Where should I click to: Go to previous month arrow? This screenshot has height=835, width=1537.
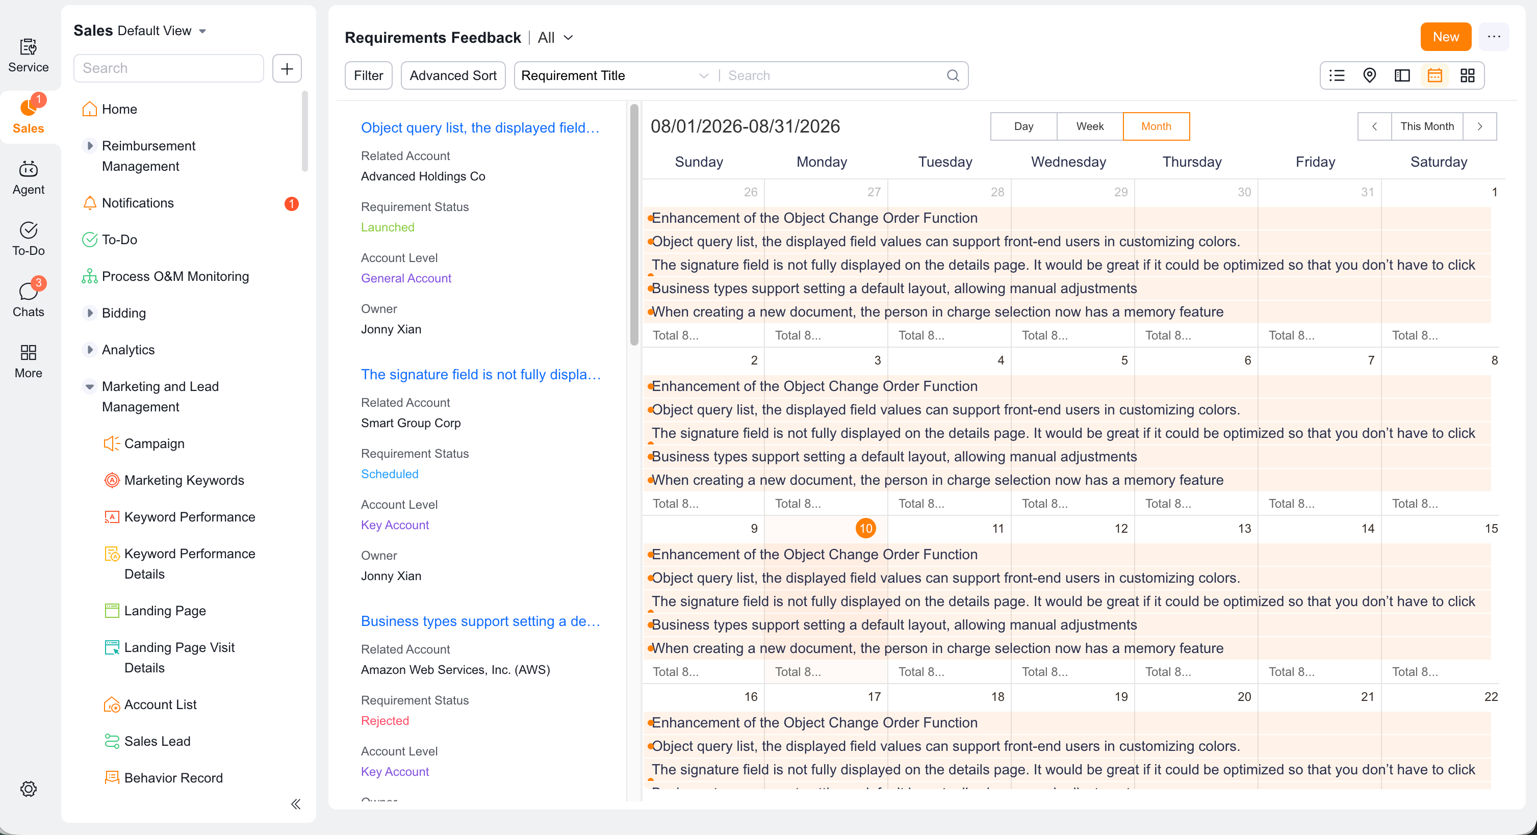click(x=1374, y=126)
